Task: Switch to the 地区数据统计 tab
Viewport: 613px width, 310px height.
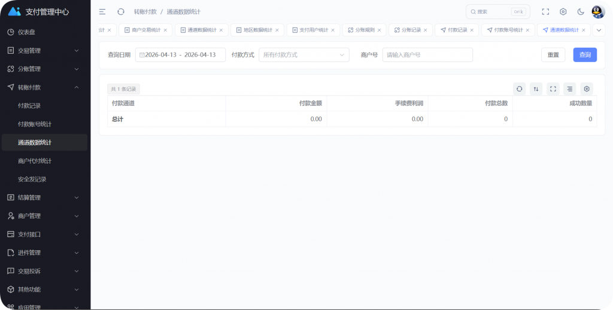Action: click(257, 30)
